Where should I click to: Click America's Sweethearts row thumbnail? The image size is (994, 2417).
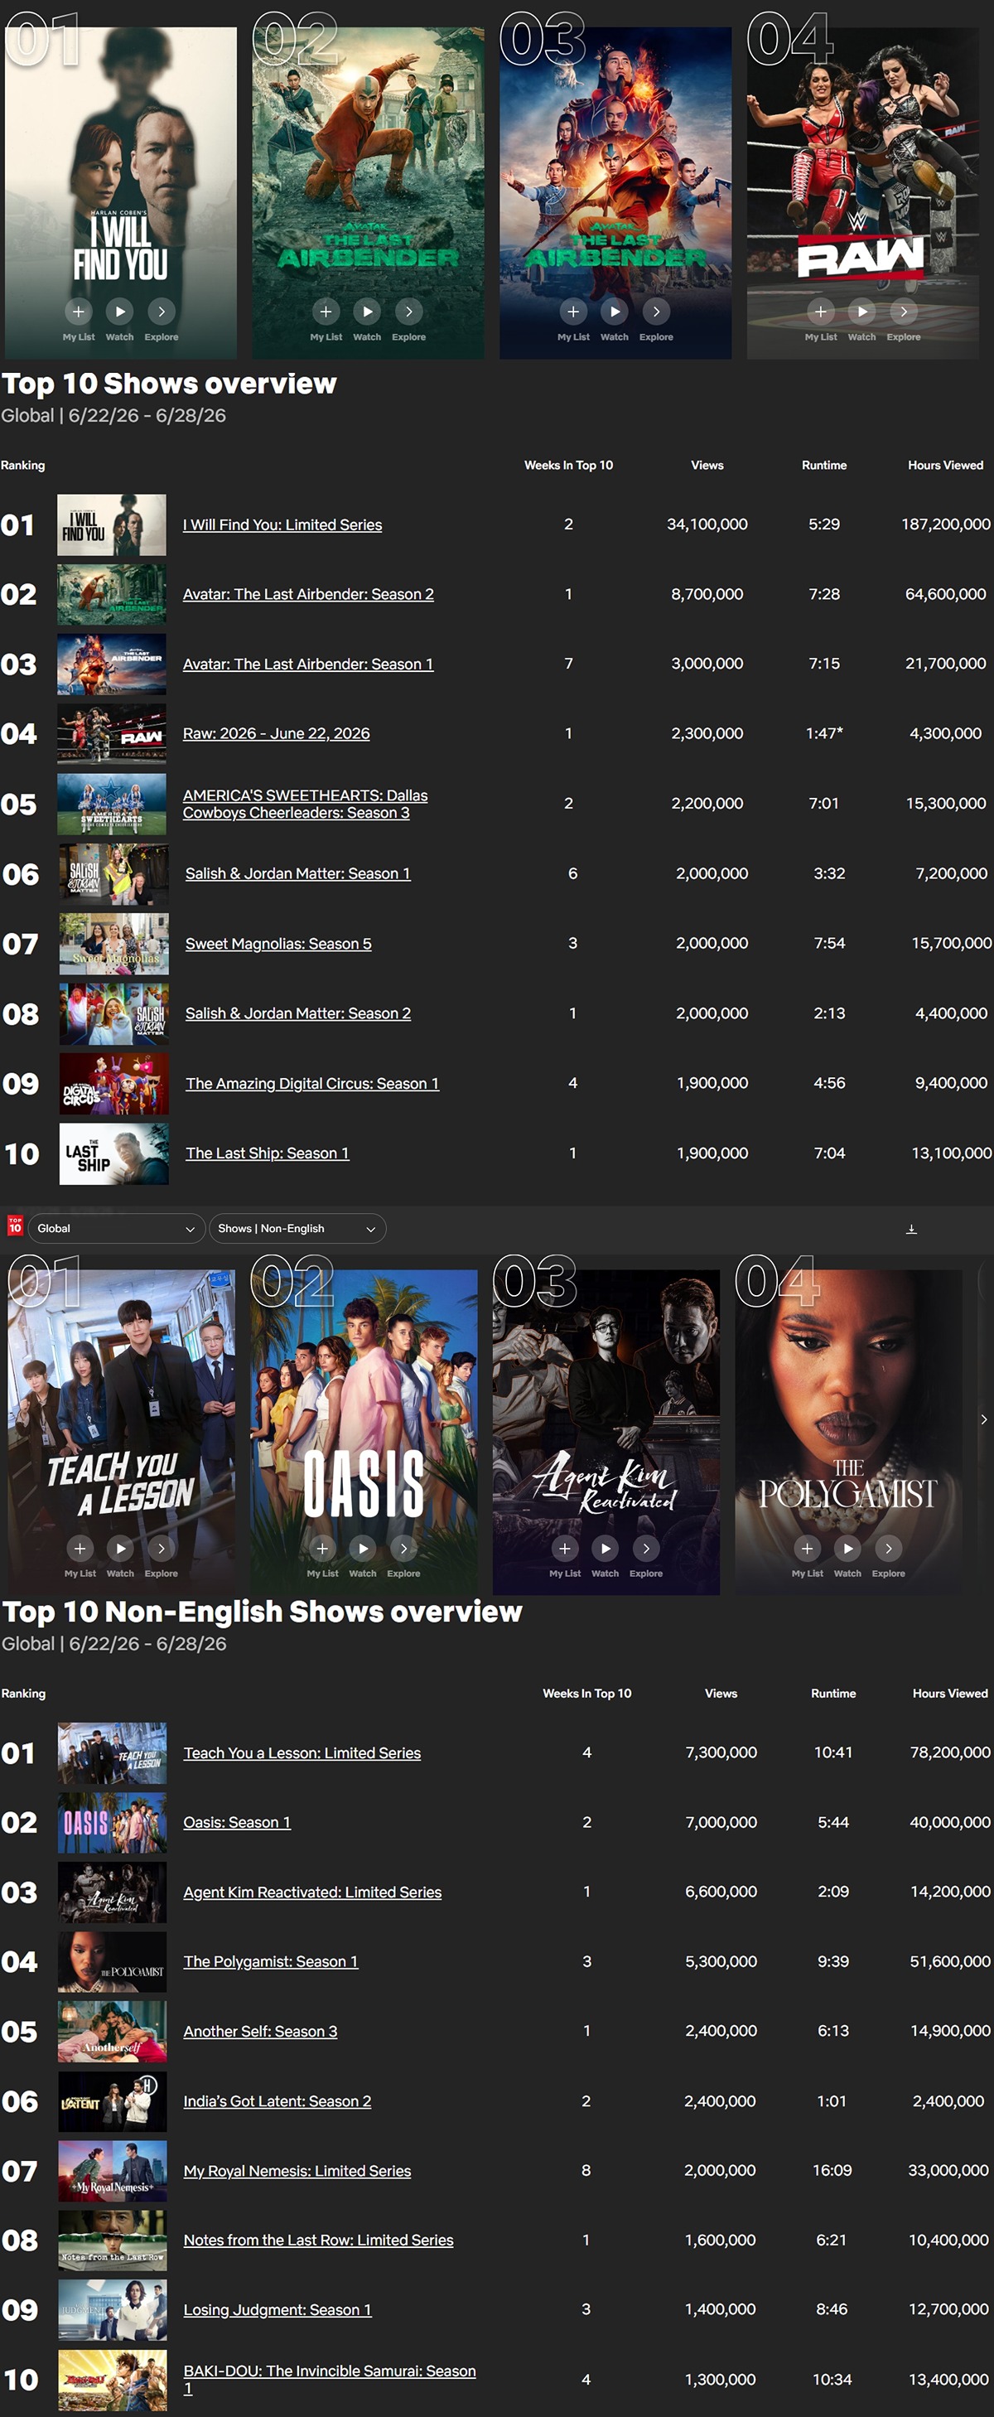112,804
